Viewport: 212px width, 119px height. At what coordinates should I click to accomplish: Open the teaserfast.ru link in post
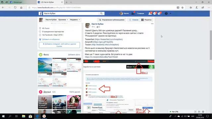(109, 39)
